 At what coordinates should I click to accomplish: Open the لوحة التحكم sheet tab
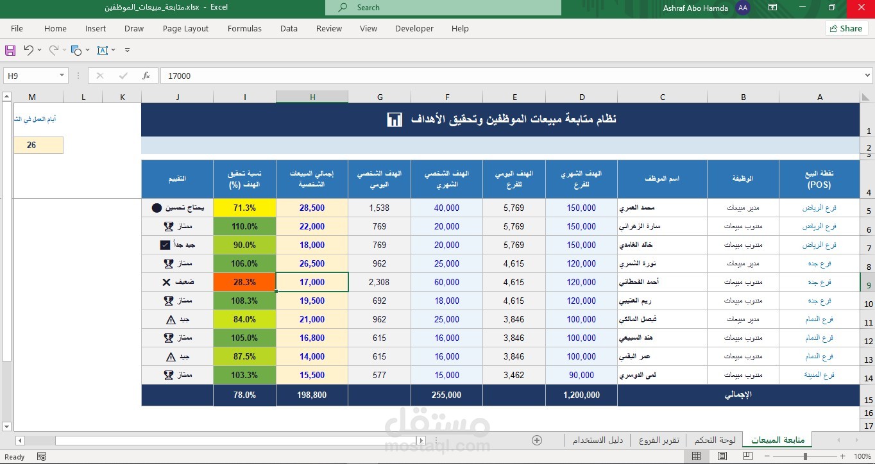pos(714,440)
